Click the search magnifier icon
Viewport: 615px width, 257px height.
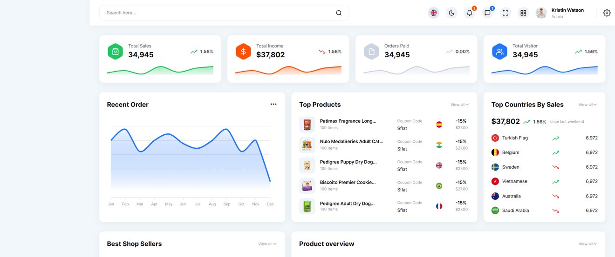pyautogui.click(x=339, y=13)
